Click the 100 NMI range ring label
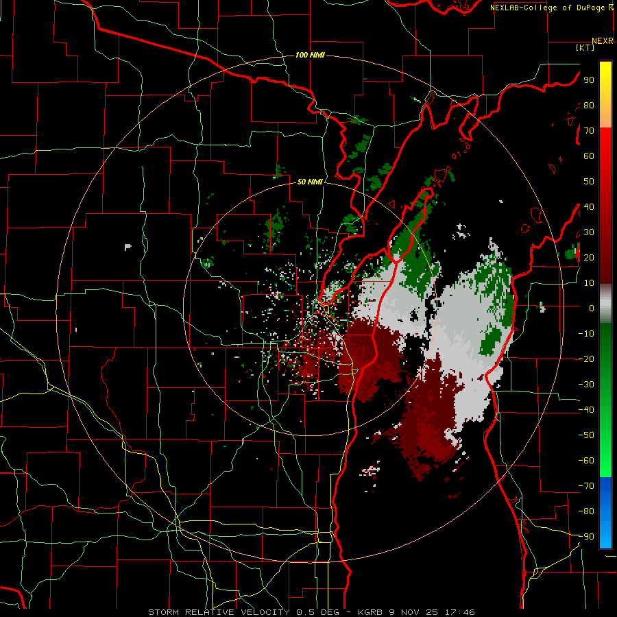The height and width of the screenshot is (617, 617). [x=310, y=55]
